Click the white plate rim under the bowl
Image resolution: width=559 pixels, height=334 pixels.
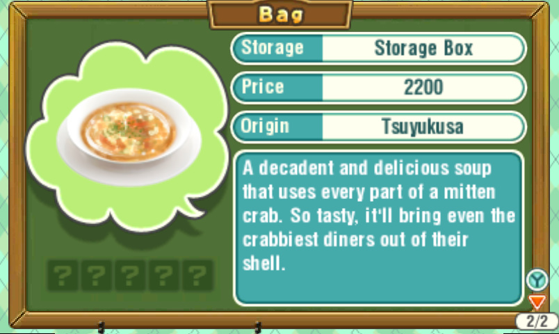pyautogui.click(x=129, y=171)
